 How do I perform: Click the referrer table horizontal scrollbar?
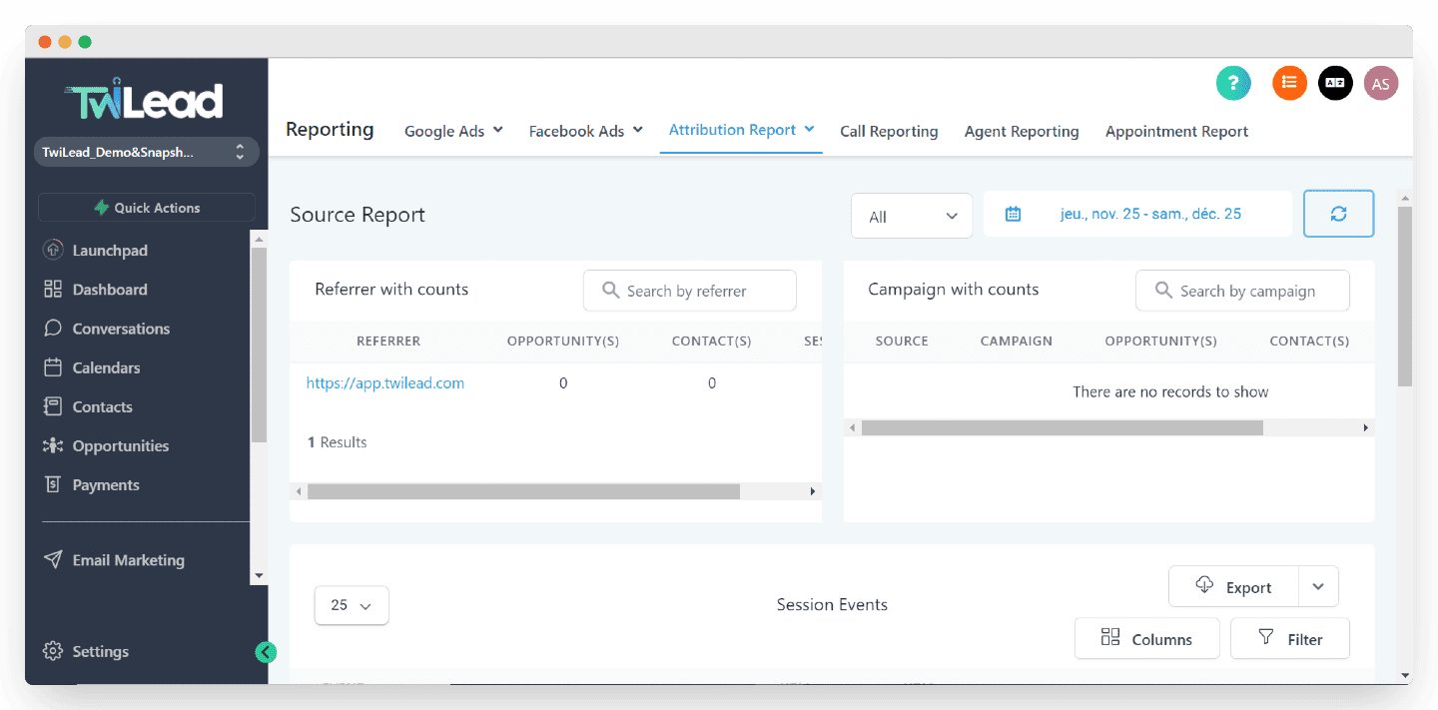[x=523, y=491]
